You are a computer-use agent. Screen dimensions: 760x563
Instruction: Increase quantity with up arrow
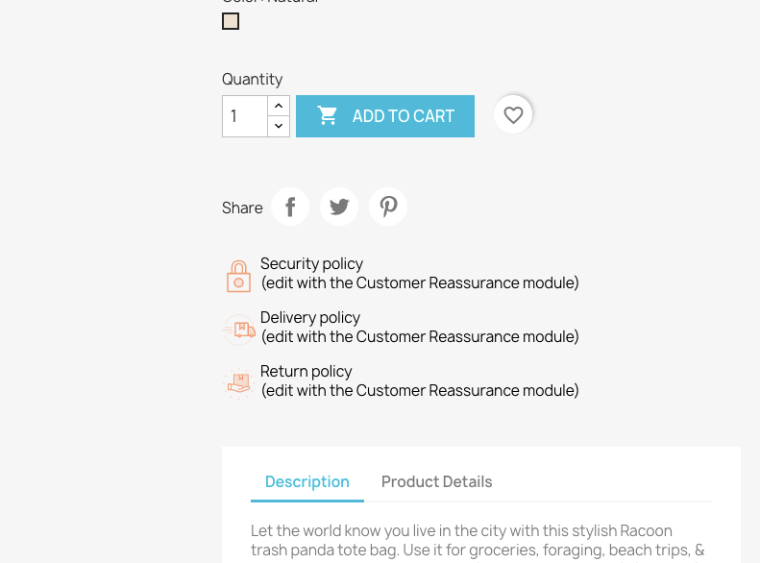coord(279,106)
